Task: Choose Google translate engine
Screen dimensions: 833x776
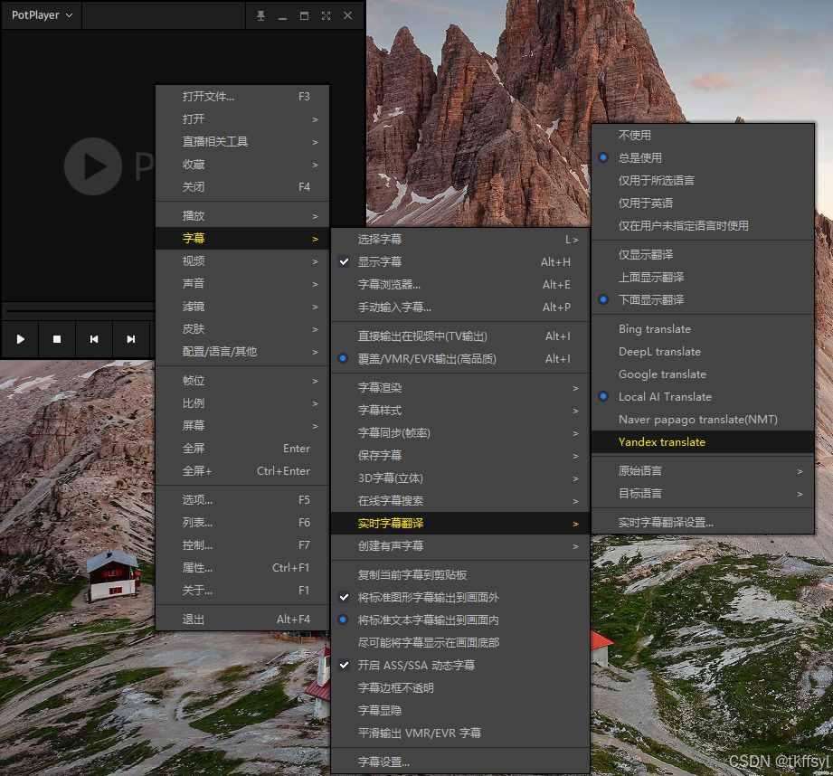Action: (x=703, y=374)
